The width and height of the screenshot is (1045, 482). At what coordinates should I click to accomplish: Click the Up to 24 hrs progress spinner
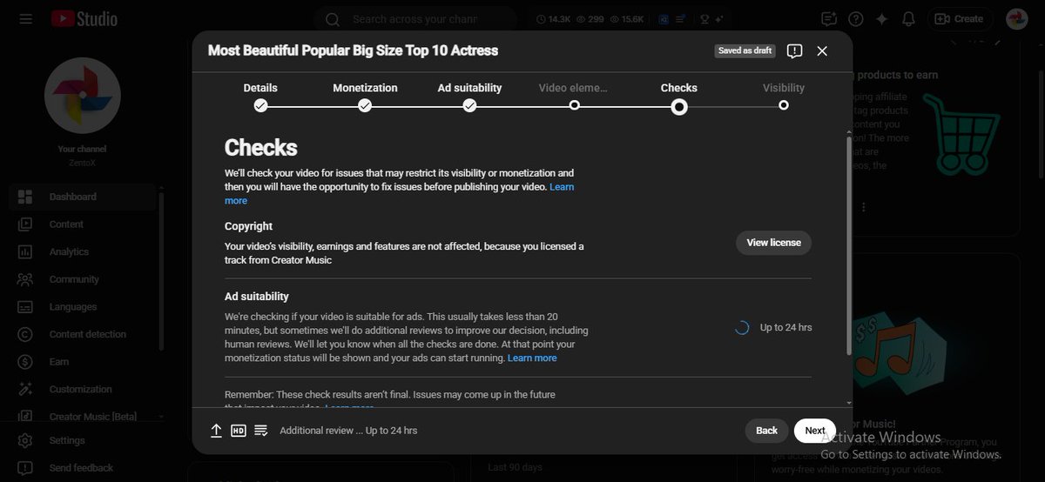tap(742, 328)
